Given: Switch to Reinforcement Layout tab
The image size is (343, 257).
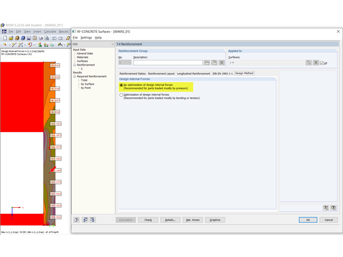Looking at the screenshot, I should [161, 73].
